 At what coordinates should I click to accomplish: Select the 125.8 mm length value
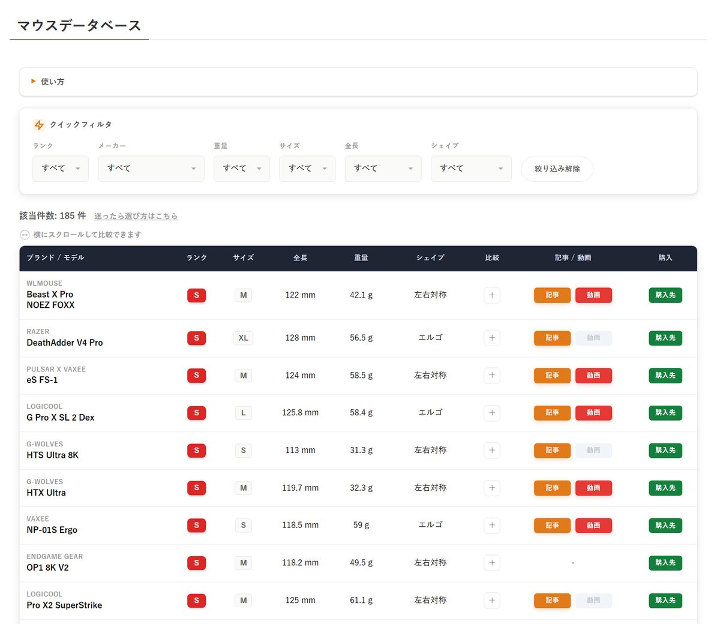tap(301, 413)
